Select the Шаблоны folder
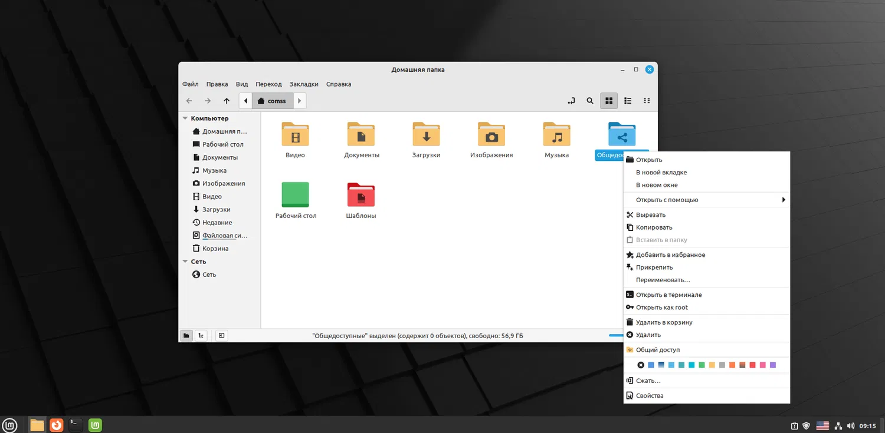This screenshot has height=433, width=885. 361,200
